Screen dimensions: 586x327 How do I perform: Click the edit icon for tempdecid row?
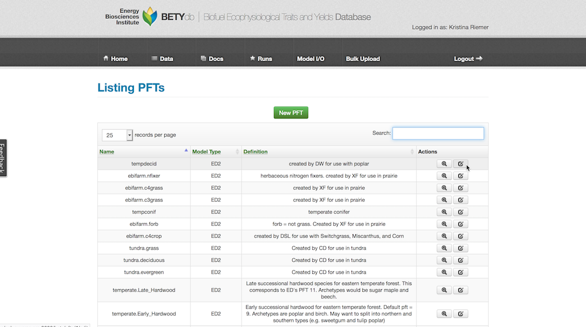coord(461,163)
